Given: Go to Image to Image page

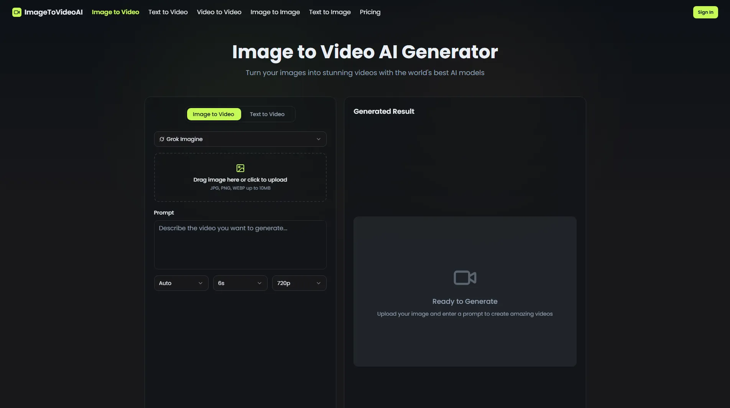Looking at the screenshot, I should 275,12.
